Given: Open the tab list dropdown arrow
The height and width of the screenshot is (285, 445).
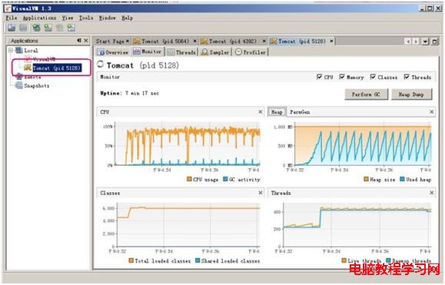Looking at the screenshot, I should point(425,41).
